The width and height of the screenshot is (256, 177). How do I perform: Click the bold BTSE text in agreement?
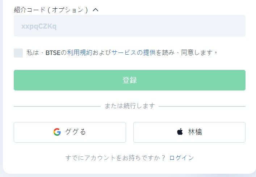[x=53, y=53]
